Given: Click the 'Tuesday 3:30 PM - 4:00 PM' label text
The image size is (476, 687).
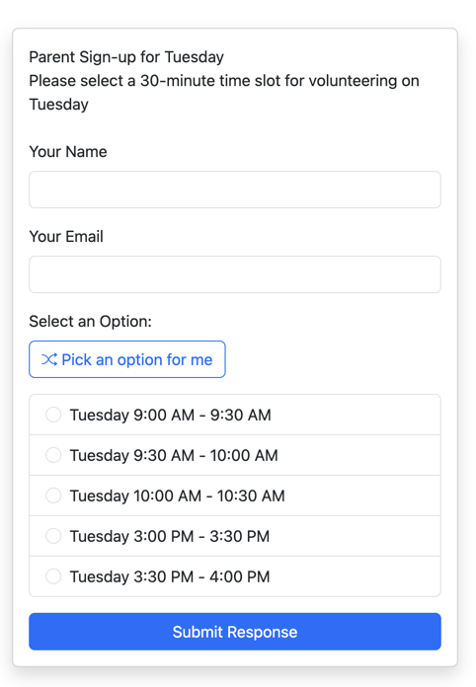Looking at the screenshot, I should point(170,576).
